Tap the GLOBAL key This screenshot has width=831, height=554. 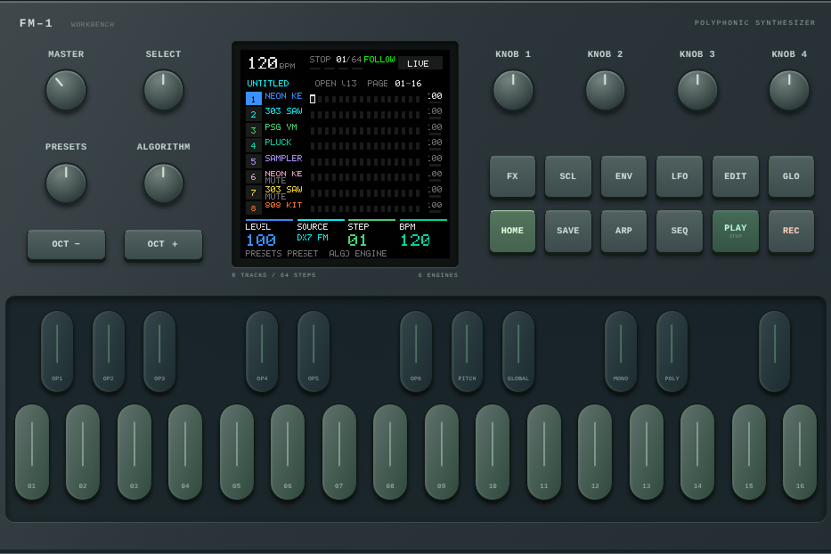(518, 351)
